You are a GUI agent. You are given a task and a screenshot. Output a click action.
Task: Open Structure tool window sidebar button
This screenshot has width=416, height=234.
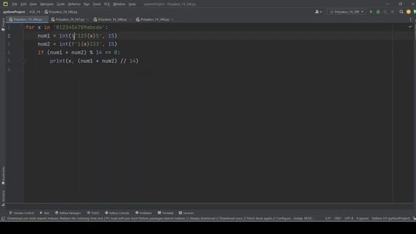pyautogui.click(x=3, y=198)
